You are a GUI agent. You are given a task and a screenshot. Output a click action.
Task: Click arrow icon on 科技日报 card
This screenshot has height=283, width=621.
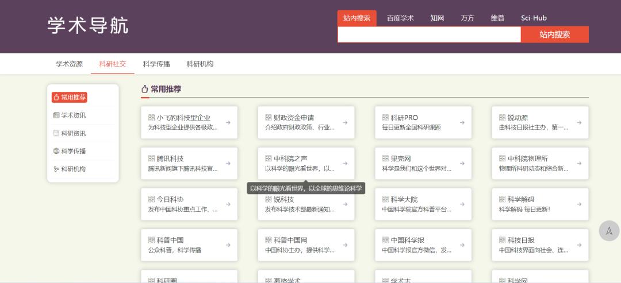[x=579, y=245]
